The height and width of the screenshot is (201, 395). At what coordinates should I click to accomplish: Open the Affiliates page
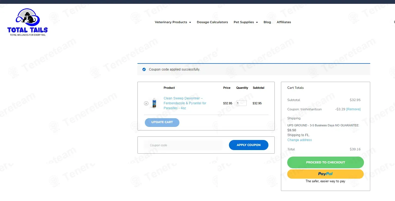[284, 22]
